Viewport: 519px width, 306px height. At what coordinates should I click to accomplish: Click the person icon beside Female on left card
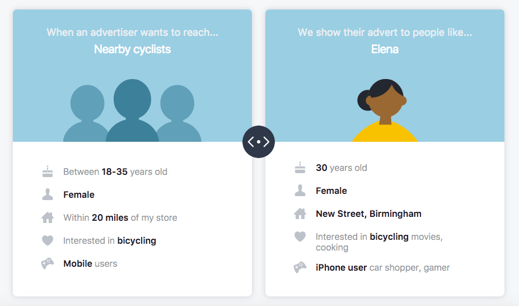[x=48, y=194]
